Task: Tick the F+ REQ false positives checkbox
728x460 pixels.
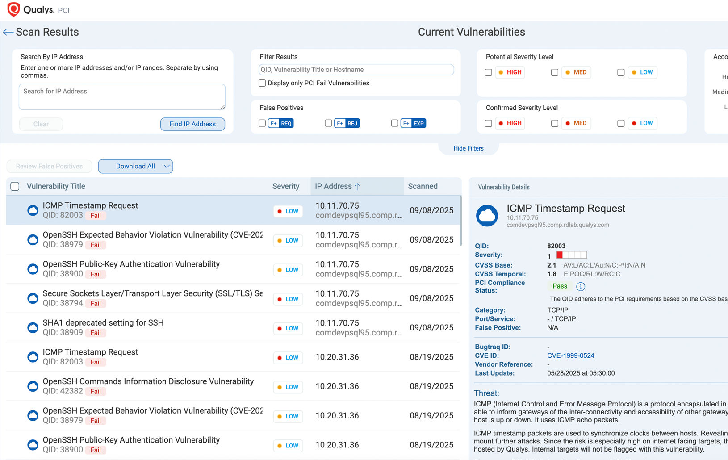Action: tap(262, 123)
